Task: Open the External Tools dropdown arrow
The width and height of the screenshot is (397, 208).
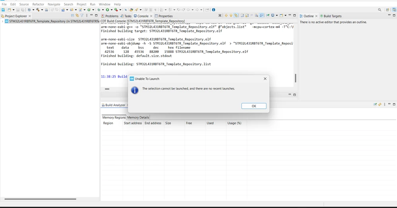Action: pos(120,10)
